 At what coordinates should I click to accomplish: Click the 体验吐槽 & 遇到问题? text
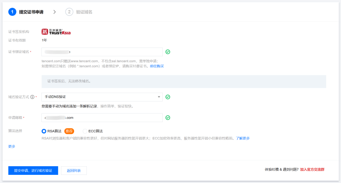click(x=281, y=169)
